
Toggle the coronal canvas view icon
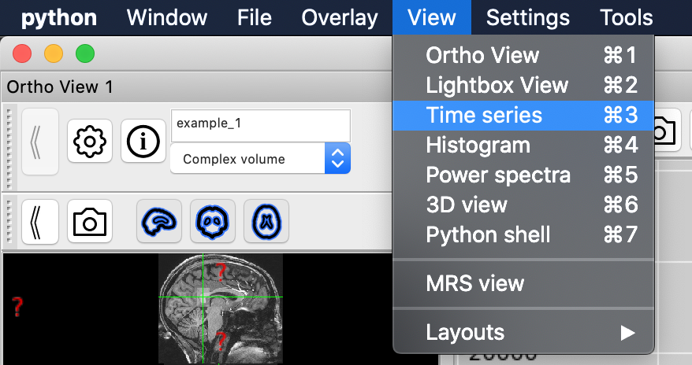212,222
